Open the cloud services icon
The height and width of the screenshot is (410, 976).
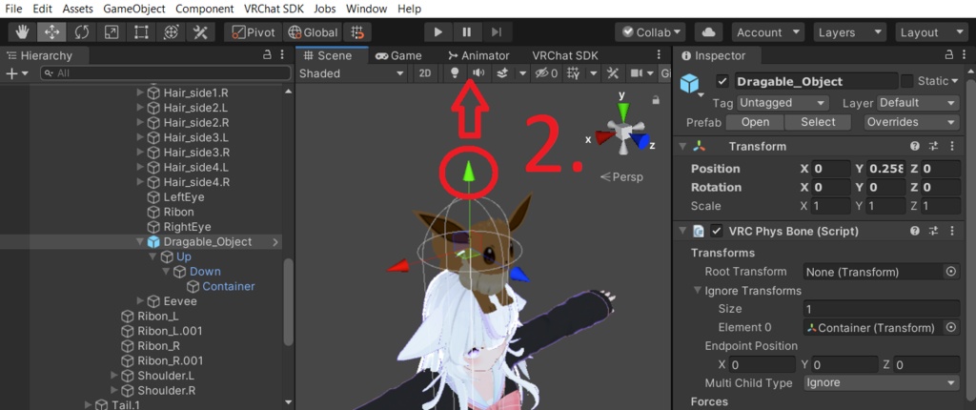(708, 32)
